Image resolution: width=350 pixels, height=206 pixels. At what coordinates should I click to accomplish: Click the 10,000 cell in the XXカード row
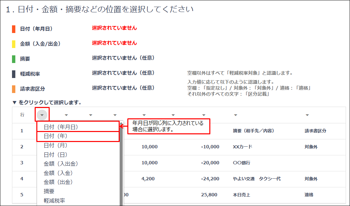click(150, 147)
